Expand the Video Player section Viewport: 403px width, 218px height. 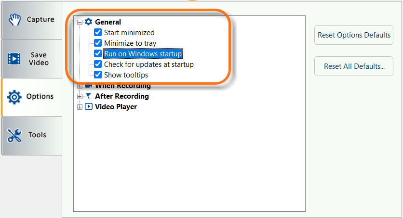(x=80, y=107)
